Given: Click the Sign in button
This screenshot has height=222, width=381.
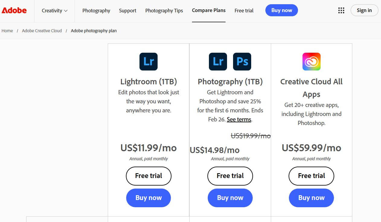Looking at the screenshot, I should pyautogui.click(x=364, y=10).
